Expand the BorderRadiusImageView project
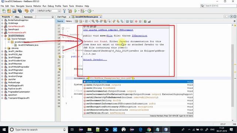Image resolution: width=237 pixels, height=133 pixels. coord(2,20)
